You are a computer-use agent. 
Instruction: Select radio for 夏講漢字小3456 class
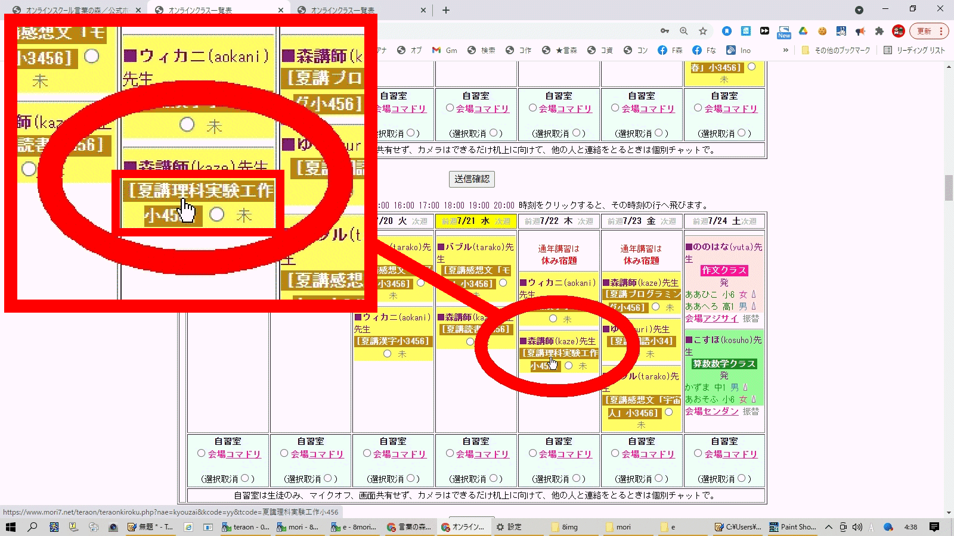pyautogui.click(x=388, y=353)
